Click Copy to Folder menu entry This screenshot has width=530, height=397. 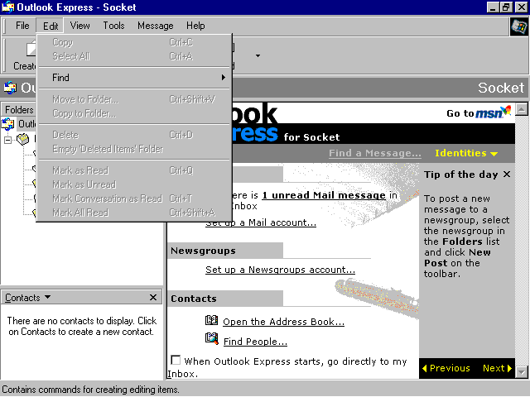coord(134,113)
